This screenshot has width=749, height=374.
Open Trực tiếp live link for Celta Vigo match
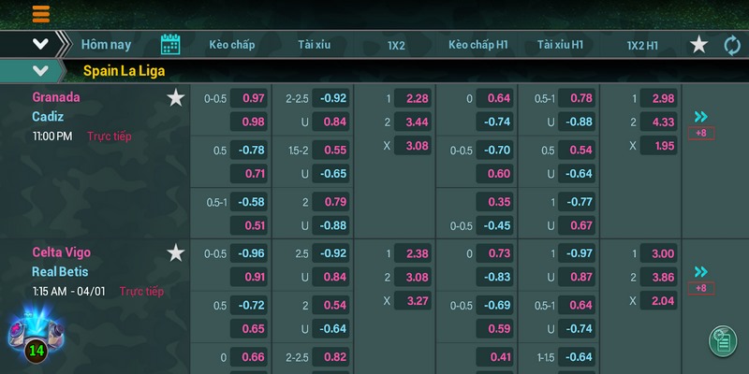[141, 292]
